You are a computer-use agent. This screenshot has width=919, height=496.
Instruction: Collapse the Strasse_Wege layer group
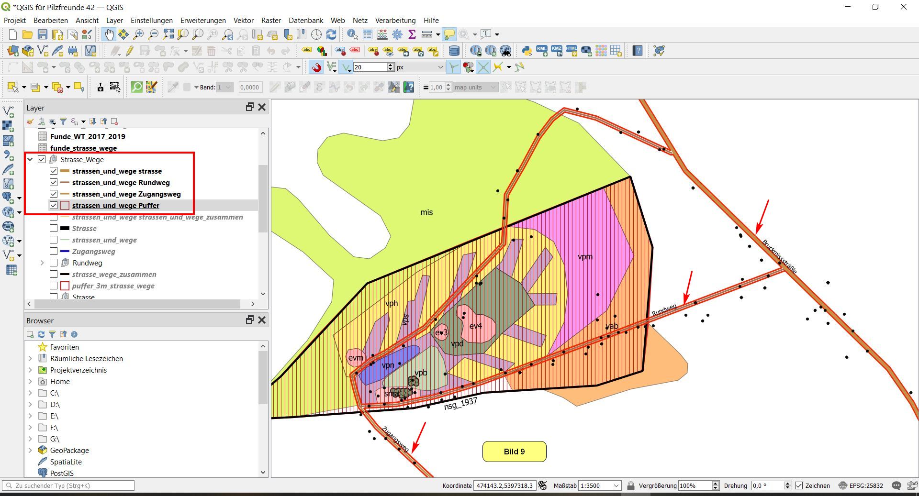pos(30,160)
